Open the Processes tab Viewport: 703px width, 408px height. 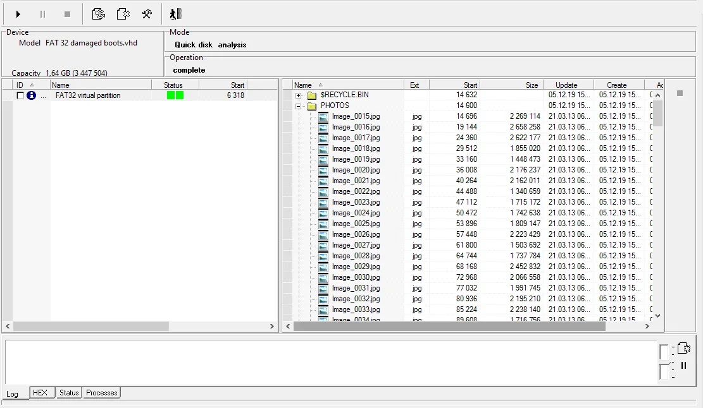(101, 393)
